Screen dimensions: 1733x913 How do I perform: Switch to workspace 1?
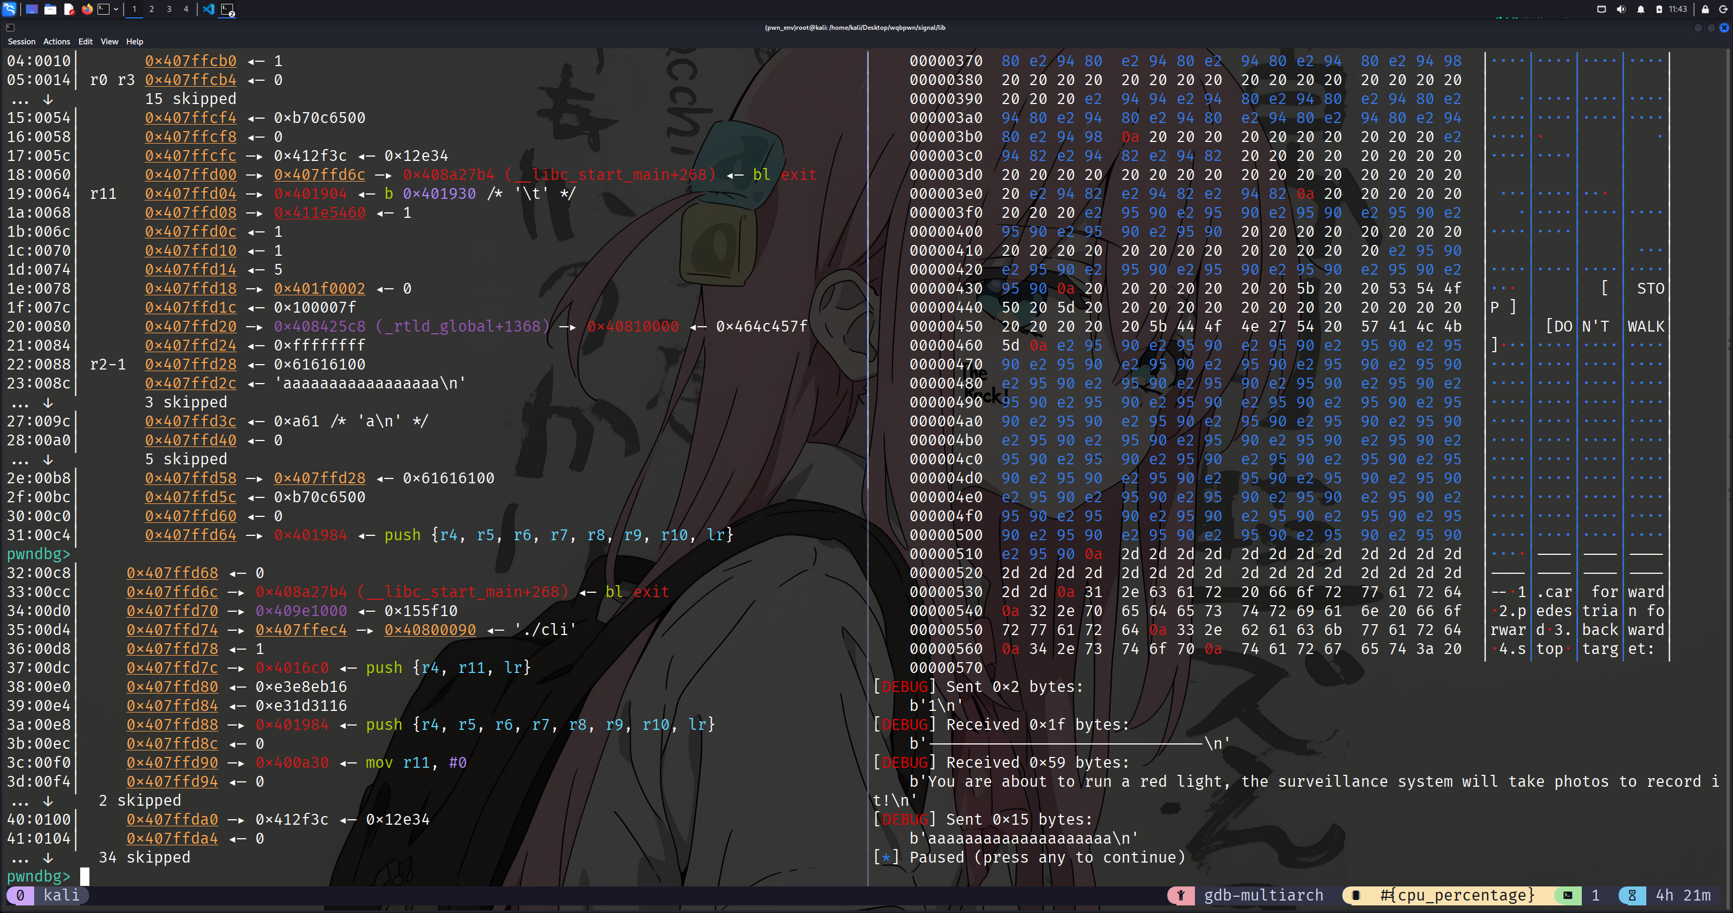[134, 9]
